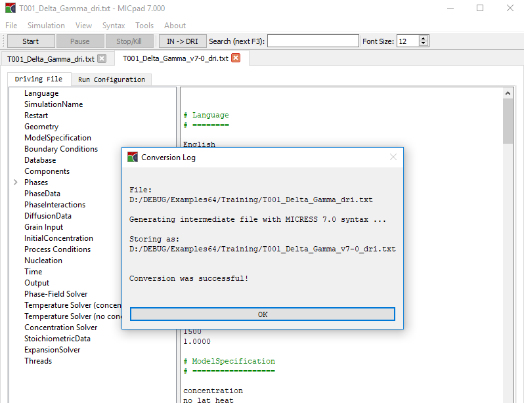Close the T001_Delta_Gamma_v7-0_dri.txt tab
This screenshot has width=524, height=403.
tap(236, 58)
